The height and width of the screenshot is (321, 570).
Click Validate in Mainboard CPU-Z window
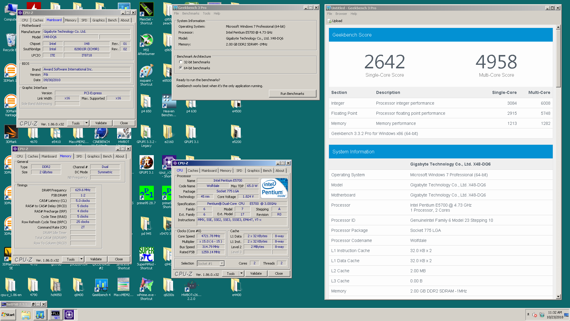101,123
